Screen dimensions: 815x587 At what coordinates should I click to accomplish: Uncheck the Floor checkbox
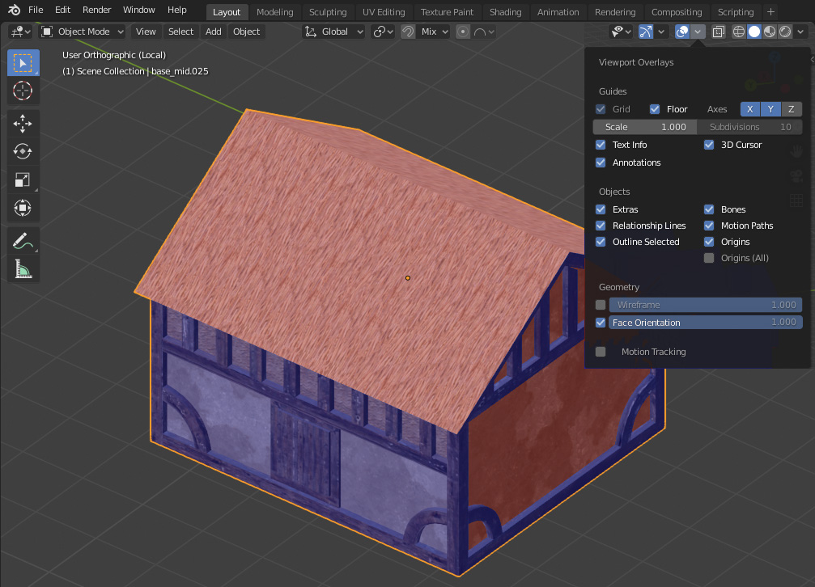(x=655, y=109)
